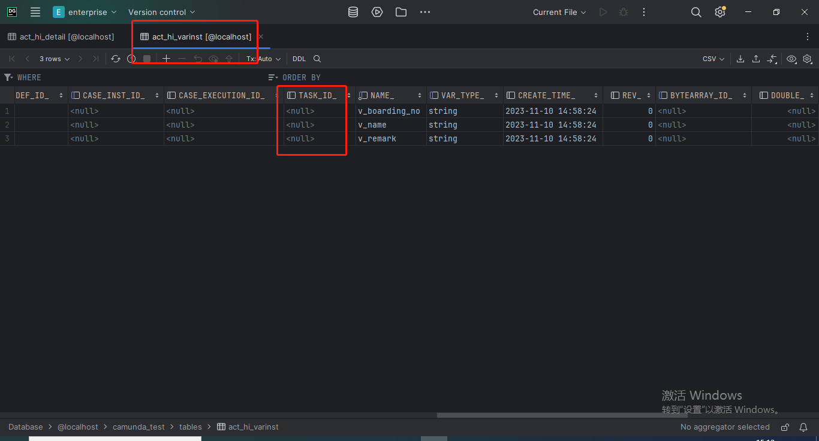This screenshot has height=441, width=819.
Task: Click the Debug bug icon
Action: pyautogui.click(x=624, y=12)
